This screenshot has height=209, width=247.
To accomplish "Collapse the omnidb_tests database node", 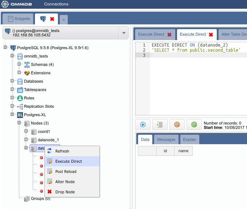I will pos(12,56).
